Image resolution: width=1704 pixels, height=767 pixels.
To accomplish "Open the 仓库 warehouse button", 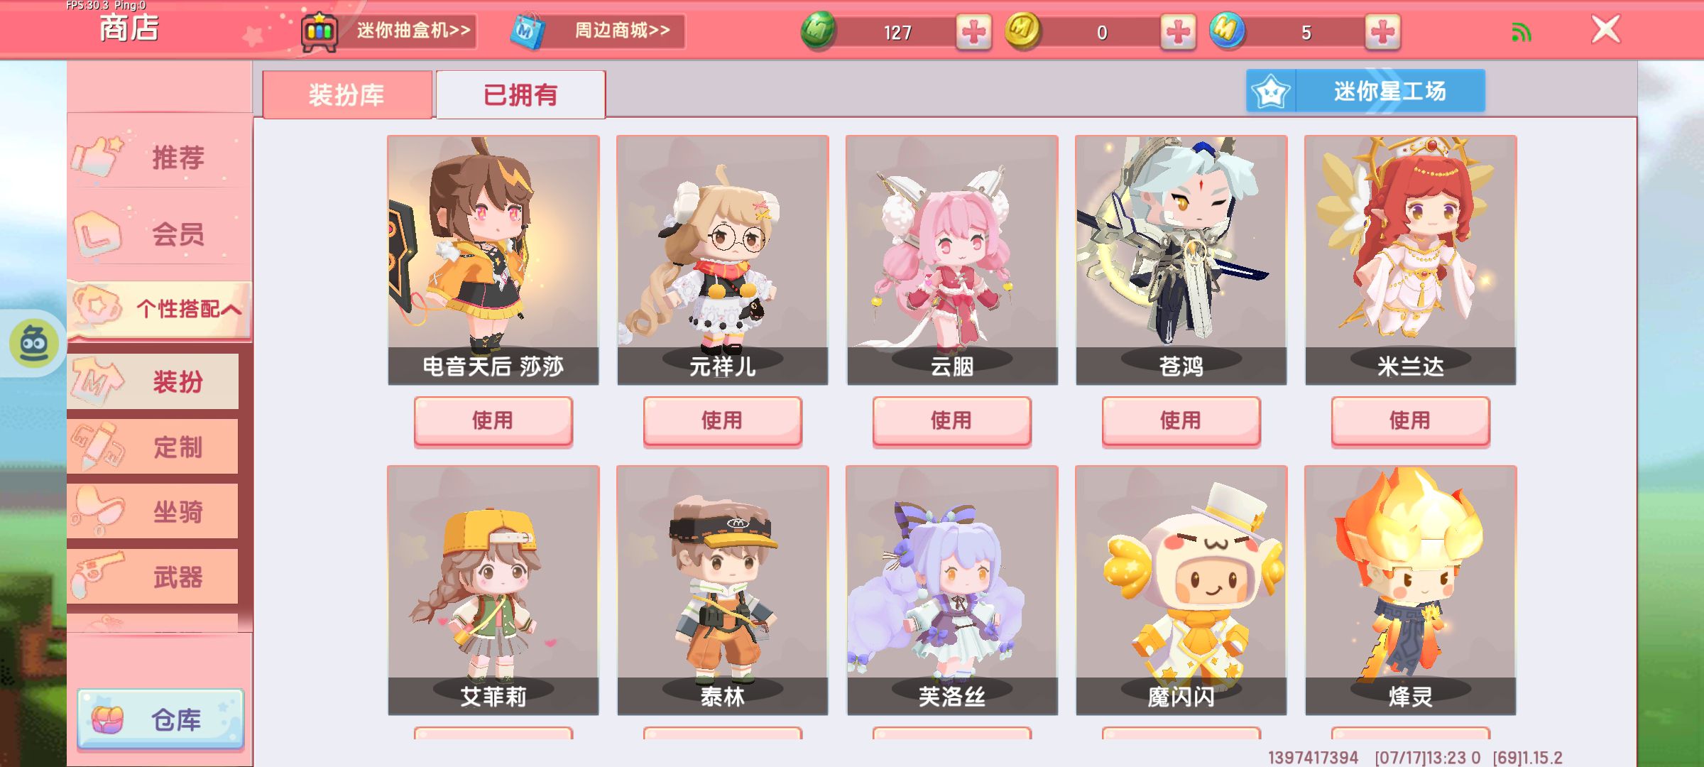I will [160, 719].
